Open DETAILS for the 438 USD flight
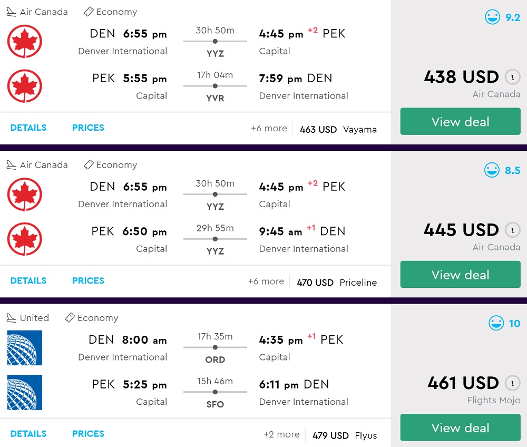 [x=28, y=128]
